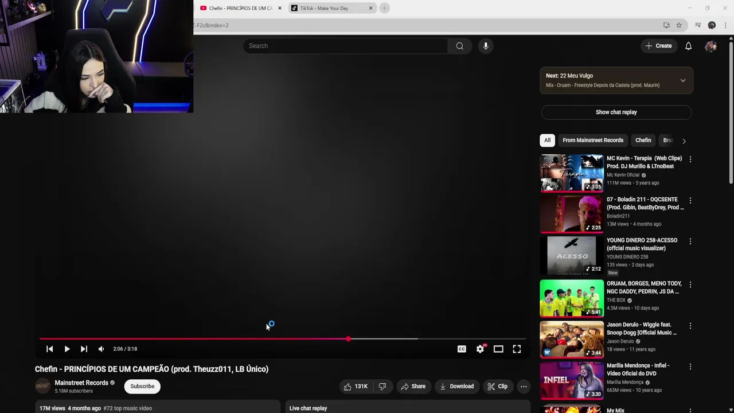Click the progress bar scrubber handle
The height and width of the screenshot is (413, 734).
click(348, 339)
